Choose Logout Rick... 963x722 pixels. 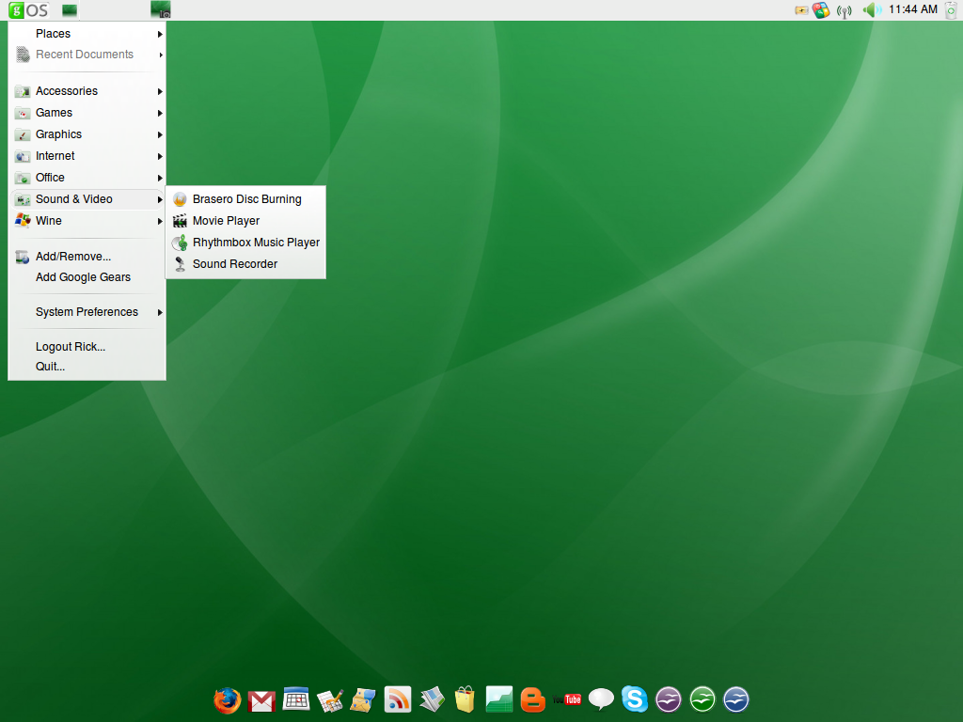(87, 347)
